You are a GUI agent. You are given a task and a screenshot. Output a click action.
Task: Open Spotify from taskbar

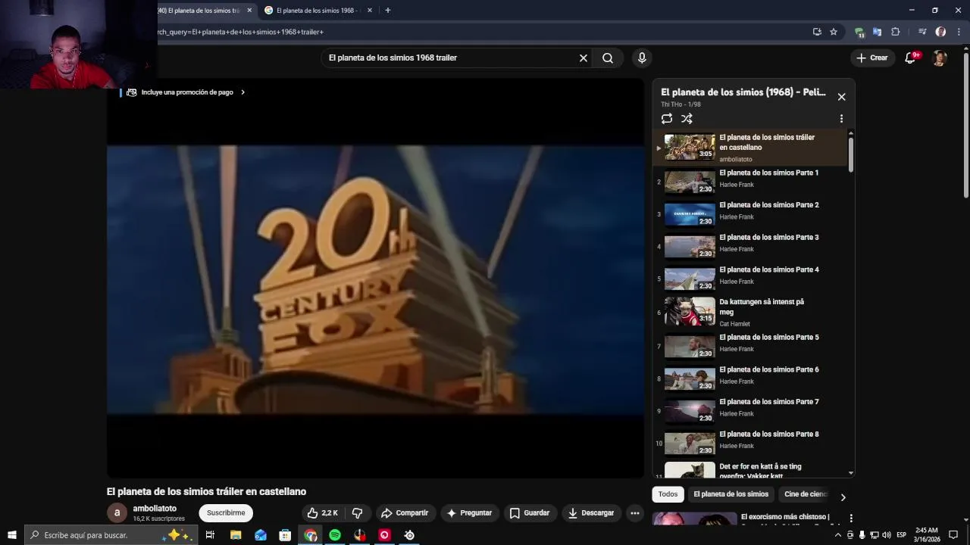335,535
